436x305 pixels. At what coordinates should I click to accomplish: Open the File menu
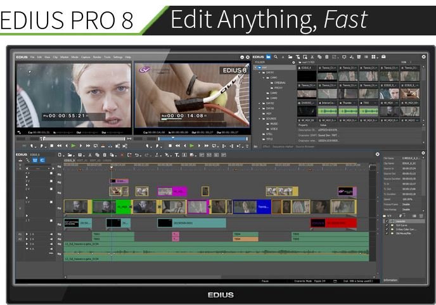click(x=32, y=57)
